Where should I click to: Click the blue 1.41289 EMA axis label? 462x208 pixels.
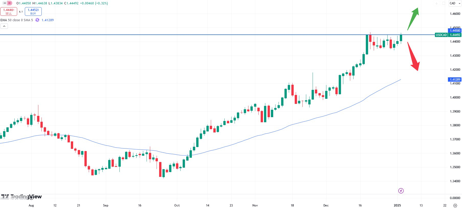click(455, 80)
